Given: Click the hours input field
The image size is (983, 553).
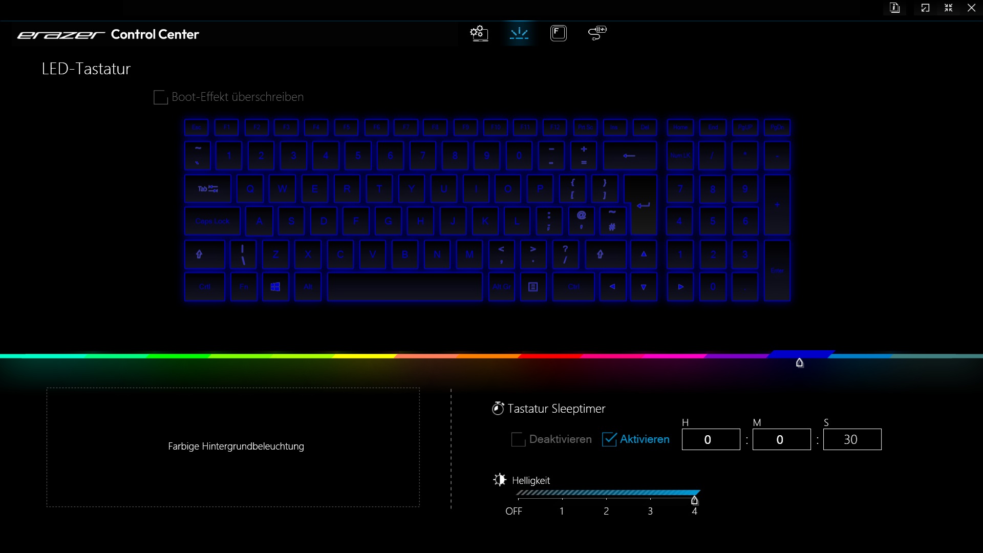Looking at the screenshot, I should click(x=711, y=439).
